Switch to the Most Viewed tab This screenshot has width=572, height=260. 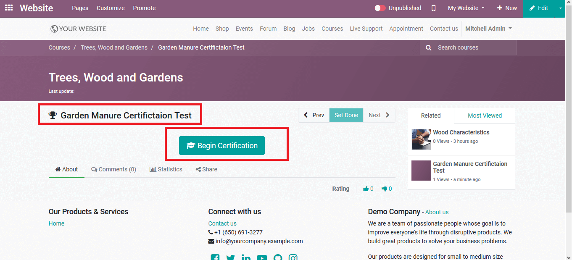click(485, 116)
